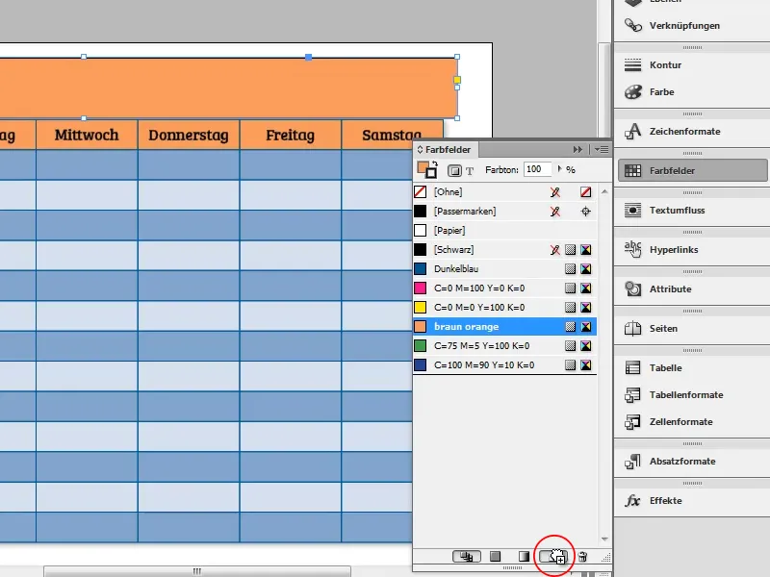Click the registration icon in Passermarken row
The image size is (770, 577).
586,212
